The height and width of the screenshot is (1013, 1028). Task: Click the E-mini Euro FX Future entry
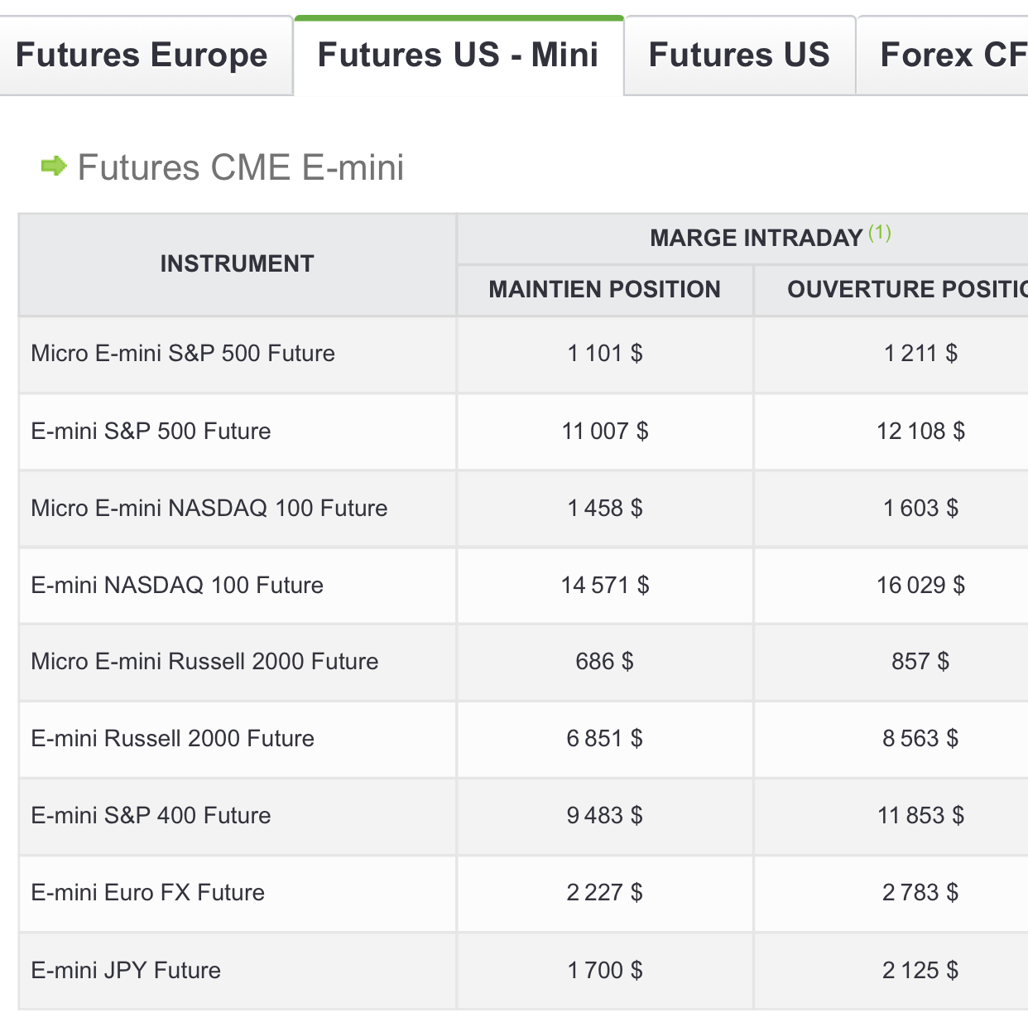(147, 893)
